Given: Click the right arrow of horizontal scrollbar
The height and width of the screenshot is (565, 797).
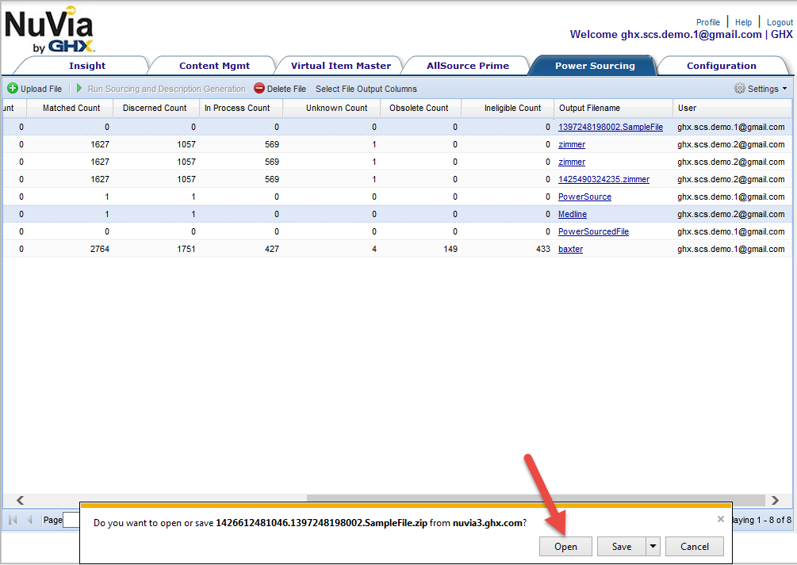Looking at the screenshot, I should pyautogui.click(x=775, y=500).
